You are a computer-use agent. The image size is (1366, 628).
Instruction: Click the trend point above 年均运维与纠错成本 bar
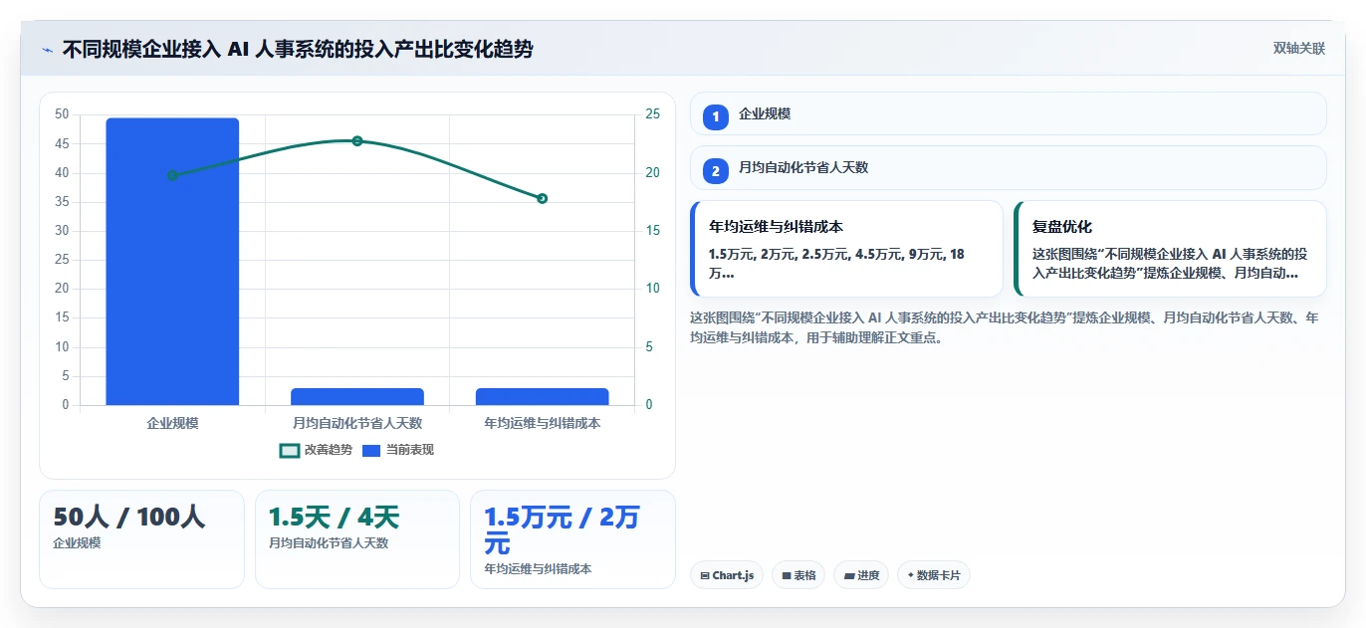[542, 198]
